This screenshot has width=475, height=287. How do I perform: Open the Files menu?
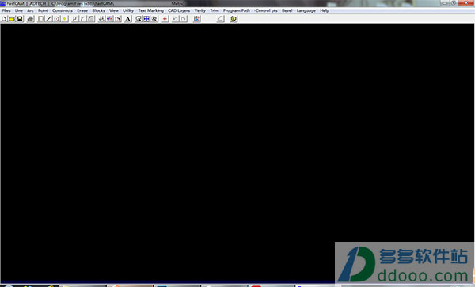pos(6,10)
